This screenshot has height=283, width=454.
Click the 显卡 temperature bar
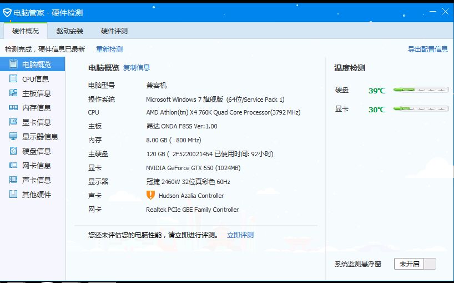pyautogui.click(x=421, y=109)
